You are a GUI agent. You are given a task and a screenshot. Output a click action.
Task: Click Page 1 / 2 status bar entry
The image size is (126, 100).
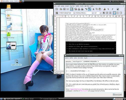tap(58, 73)
